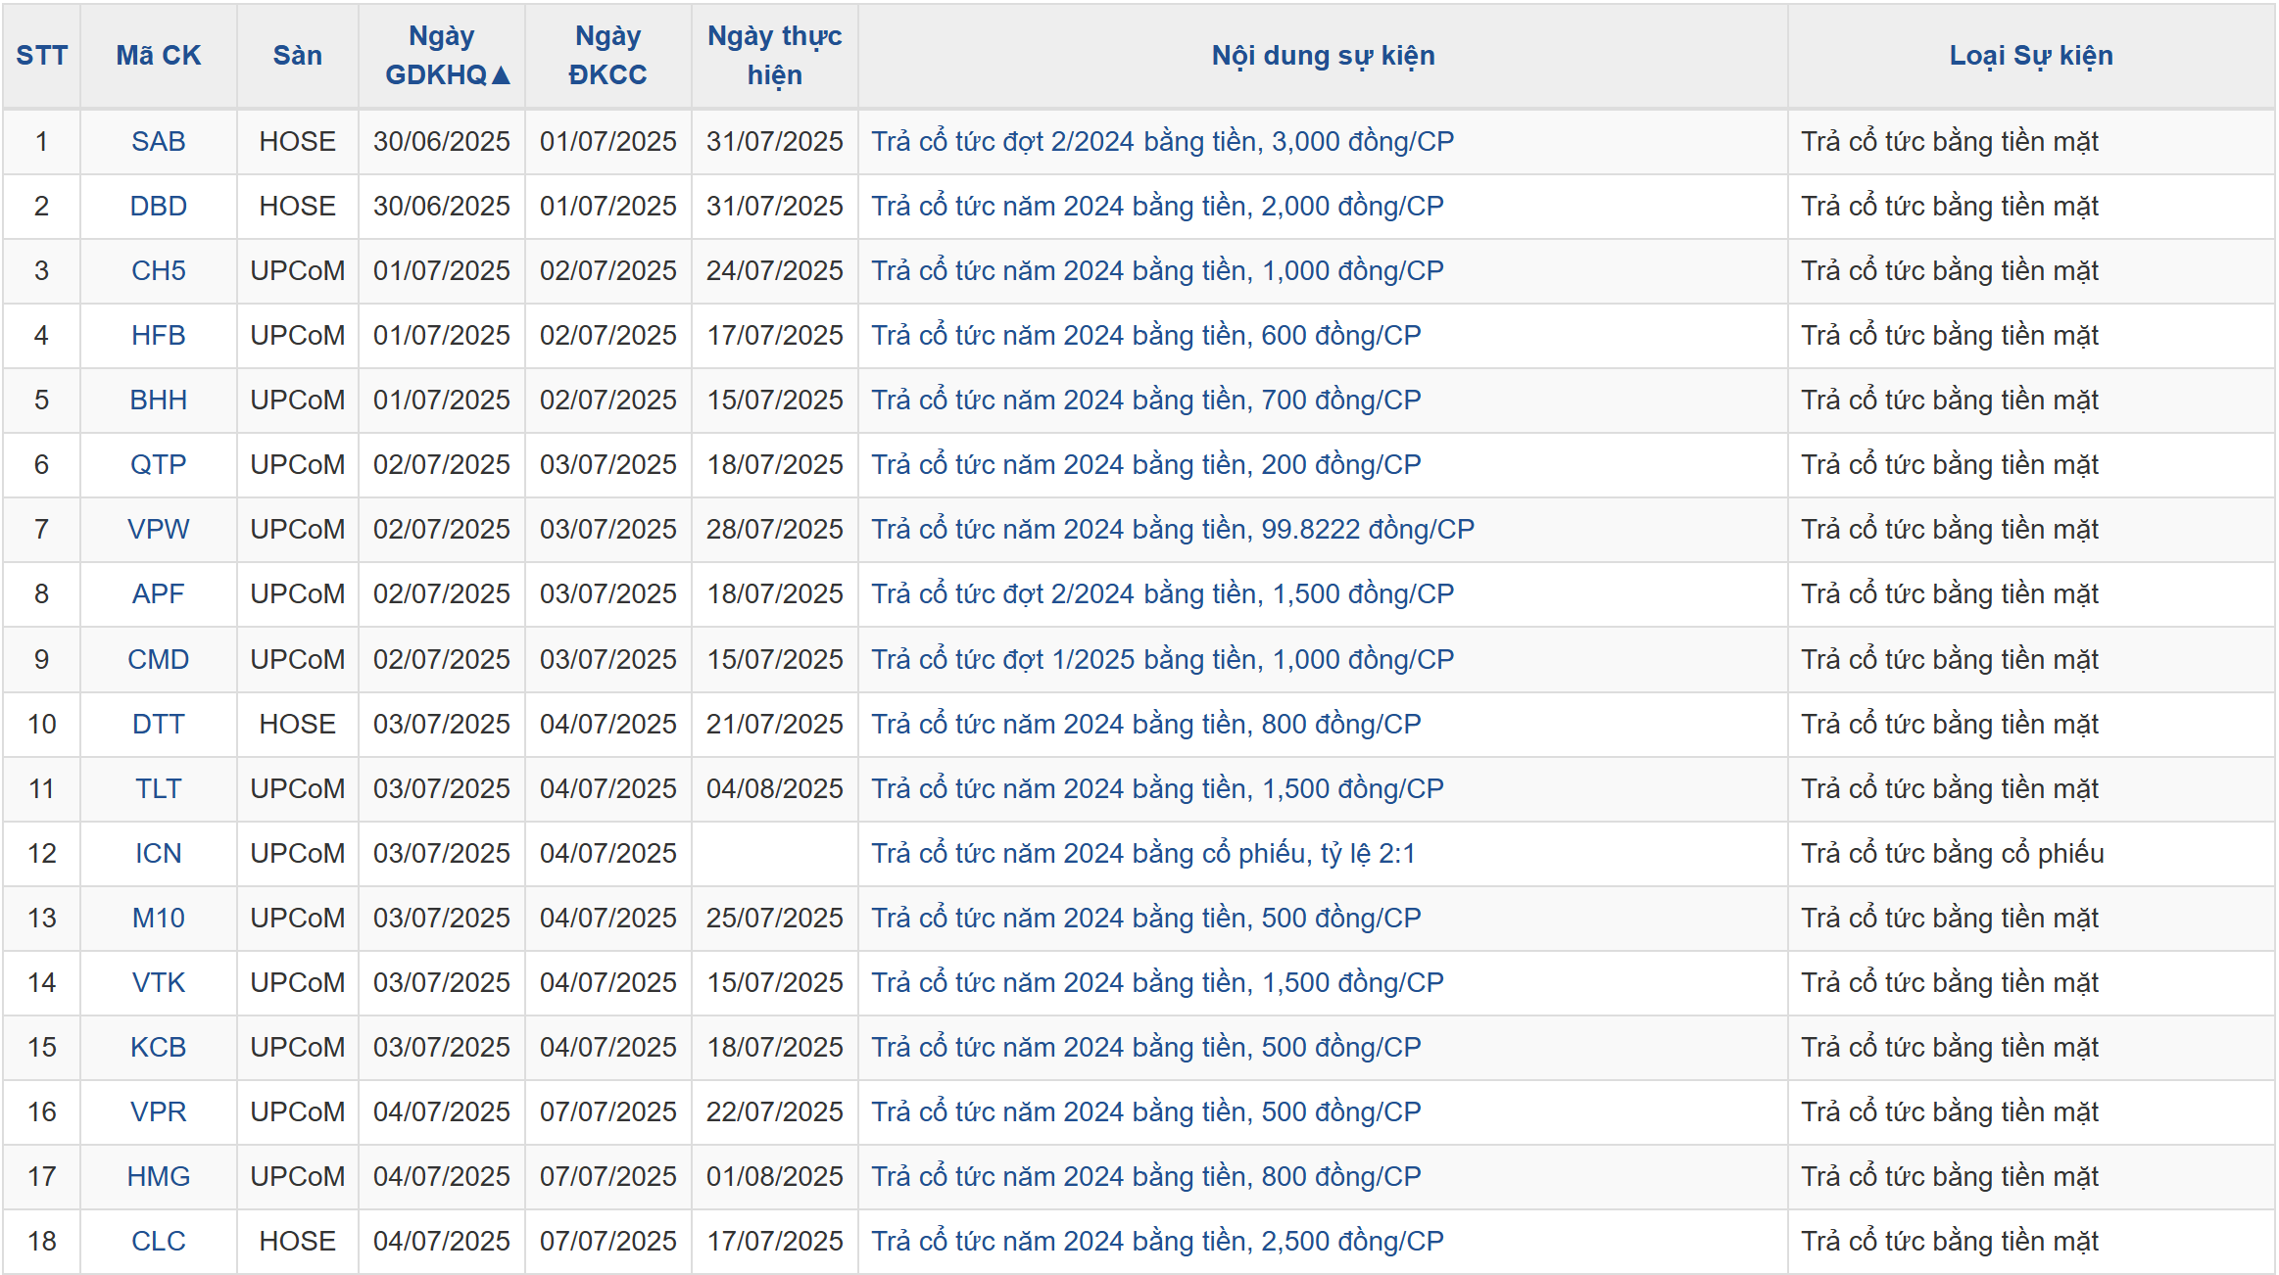Open the HMG stock code link
This screenshot has width=2279, height=1275.
click(158, 1177)
